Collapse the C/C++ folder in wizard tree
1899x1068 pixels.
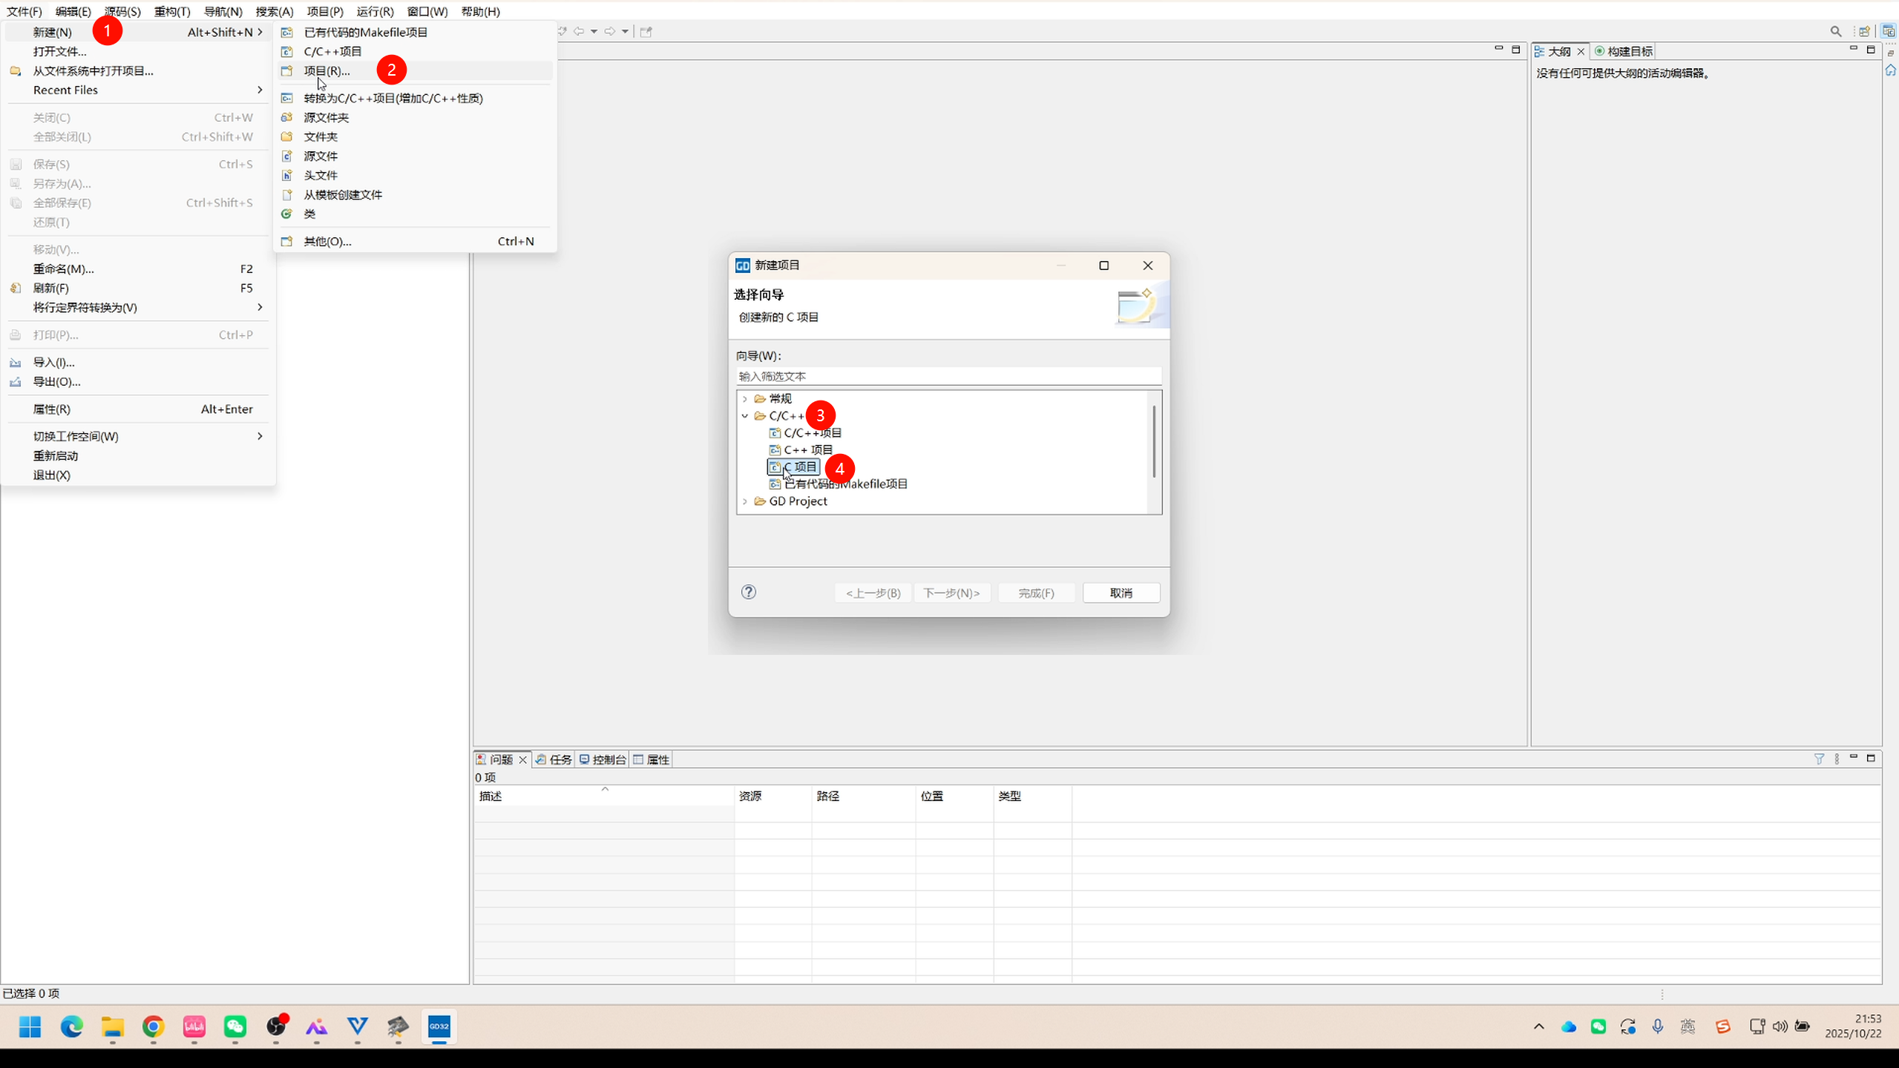pyautogui.click(x=745, y=416)
